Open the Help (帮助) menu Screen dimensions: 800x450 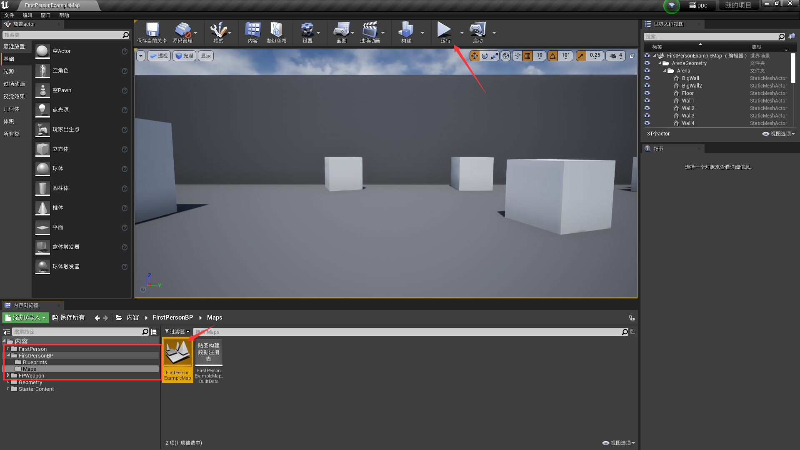(x=64, y=15)
